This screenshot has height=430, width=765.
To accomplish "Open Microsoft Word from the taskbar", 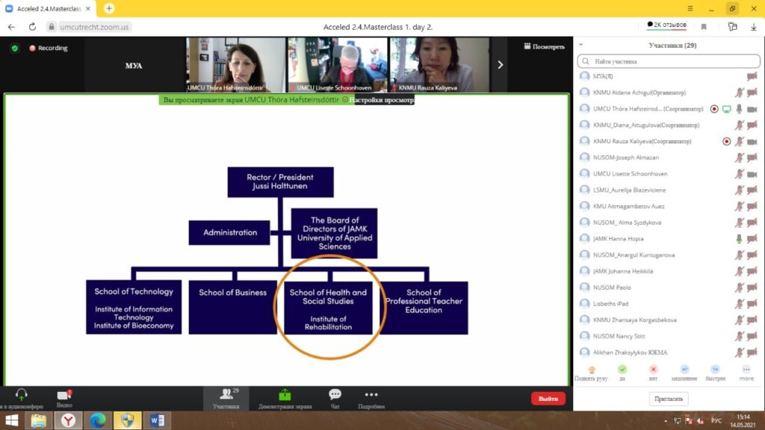I will click(157, 420).
